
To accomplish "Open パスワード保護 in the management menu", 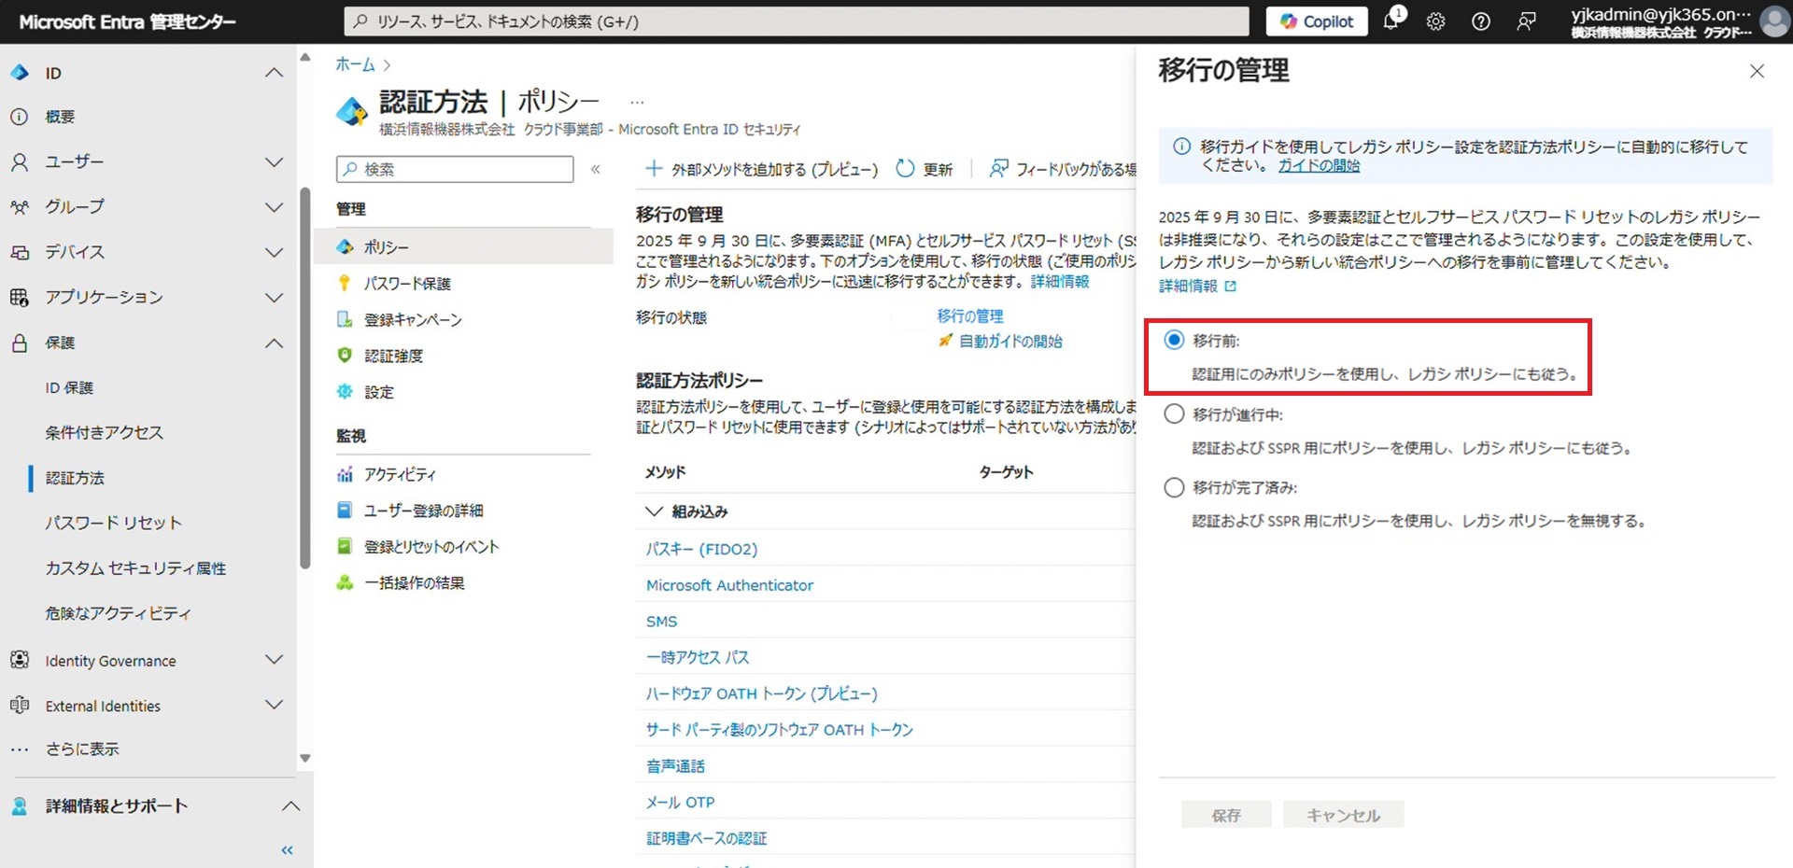I will coord(407,284).
